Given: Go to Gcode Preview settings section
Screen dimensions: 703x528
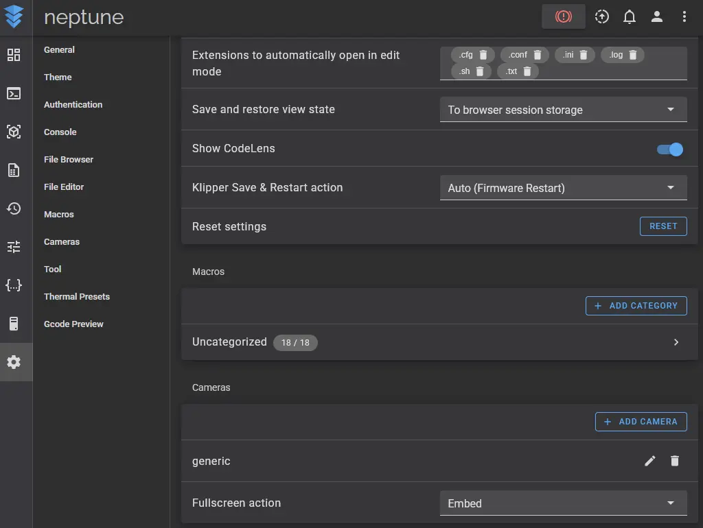Looking at the screenshot, I should [73, 324].
